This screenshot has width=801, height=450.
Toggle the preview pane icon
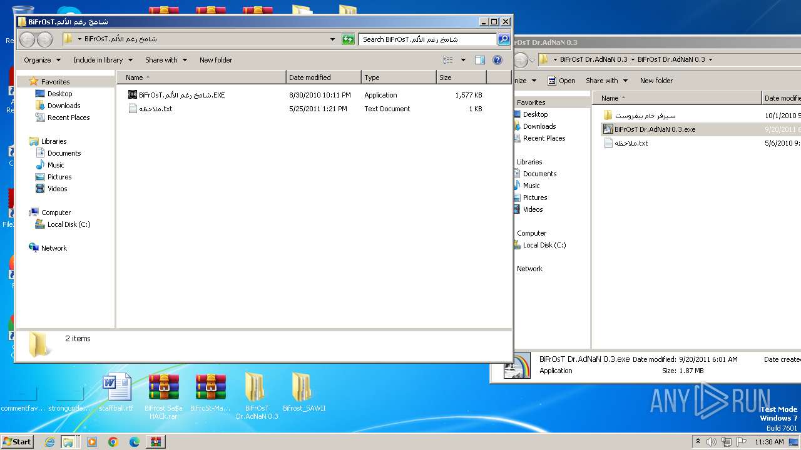point(480,60)
